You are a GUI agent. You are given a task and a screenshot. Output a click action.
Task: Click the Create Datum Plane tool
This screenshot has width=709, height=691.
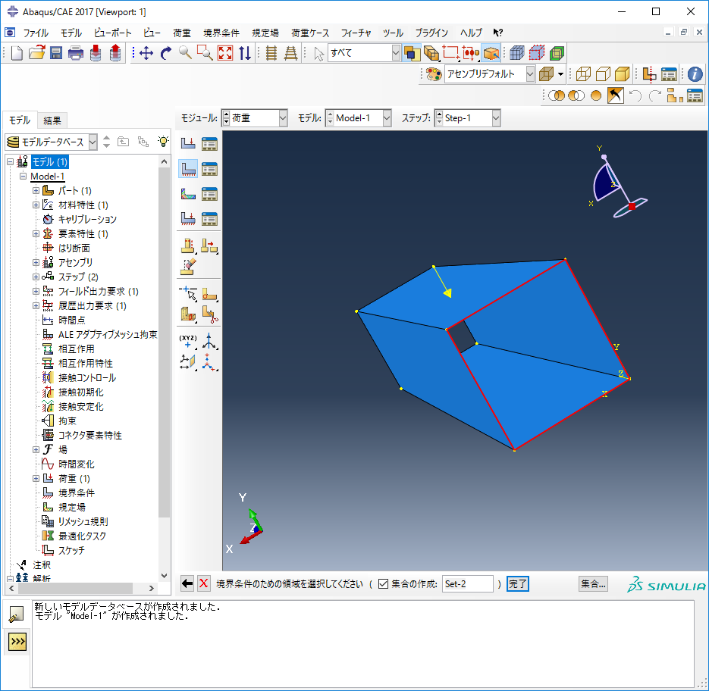click(x=188, y=362)
